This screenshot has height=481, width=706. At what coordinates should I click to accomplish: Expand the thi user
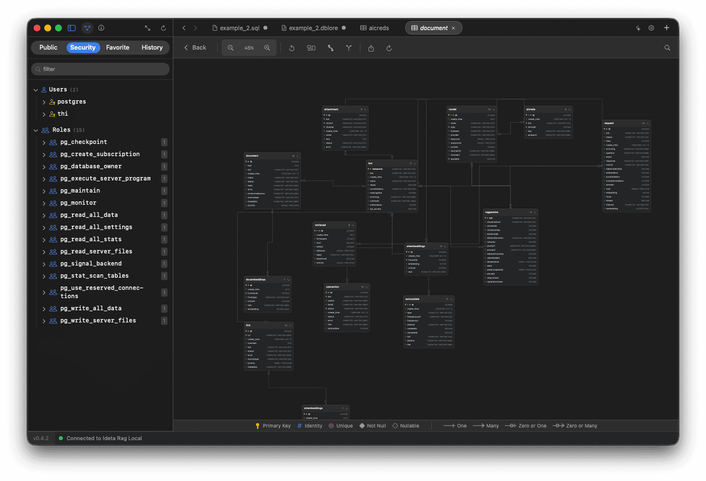44,114
